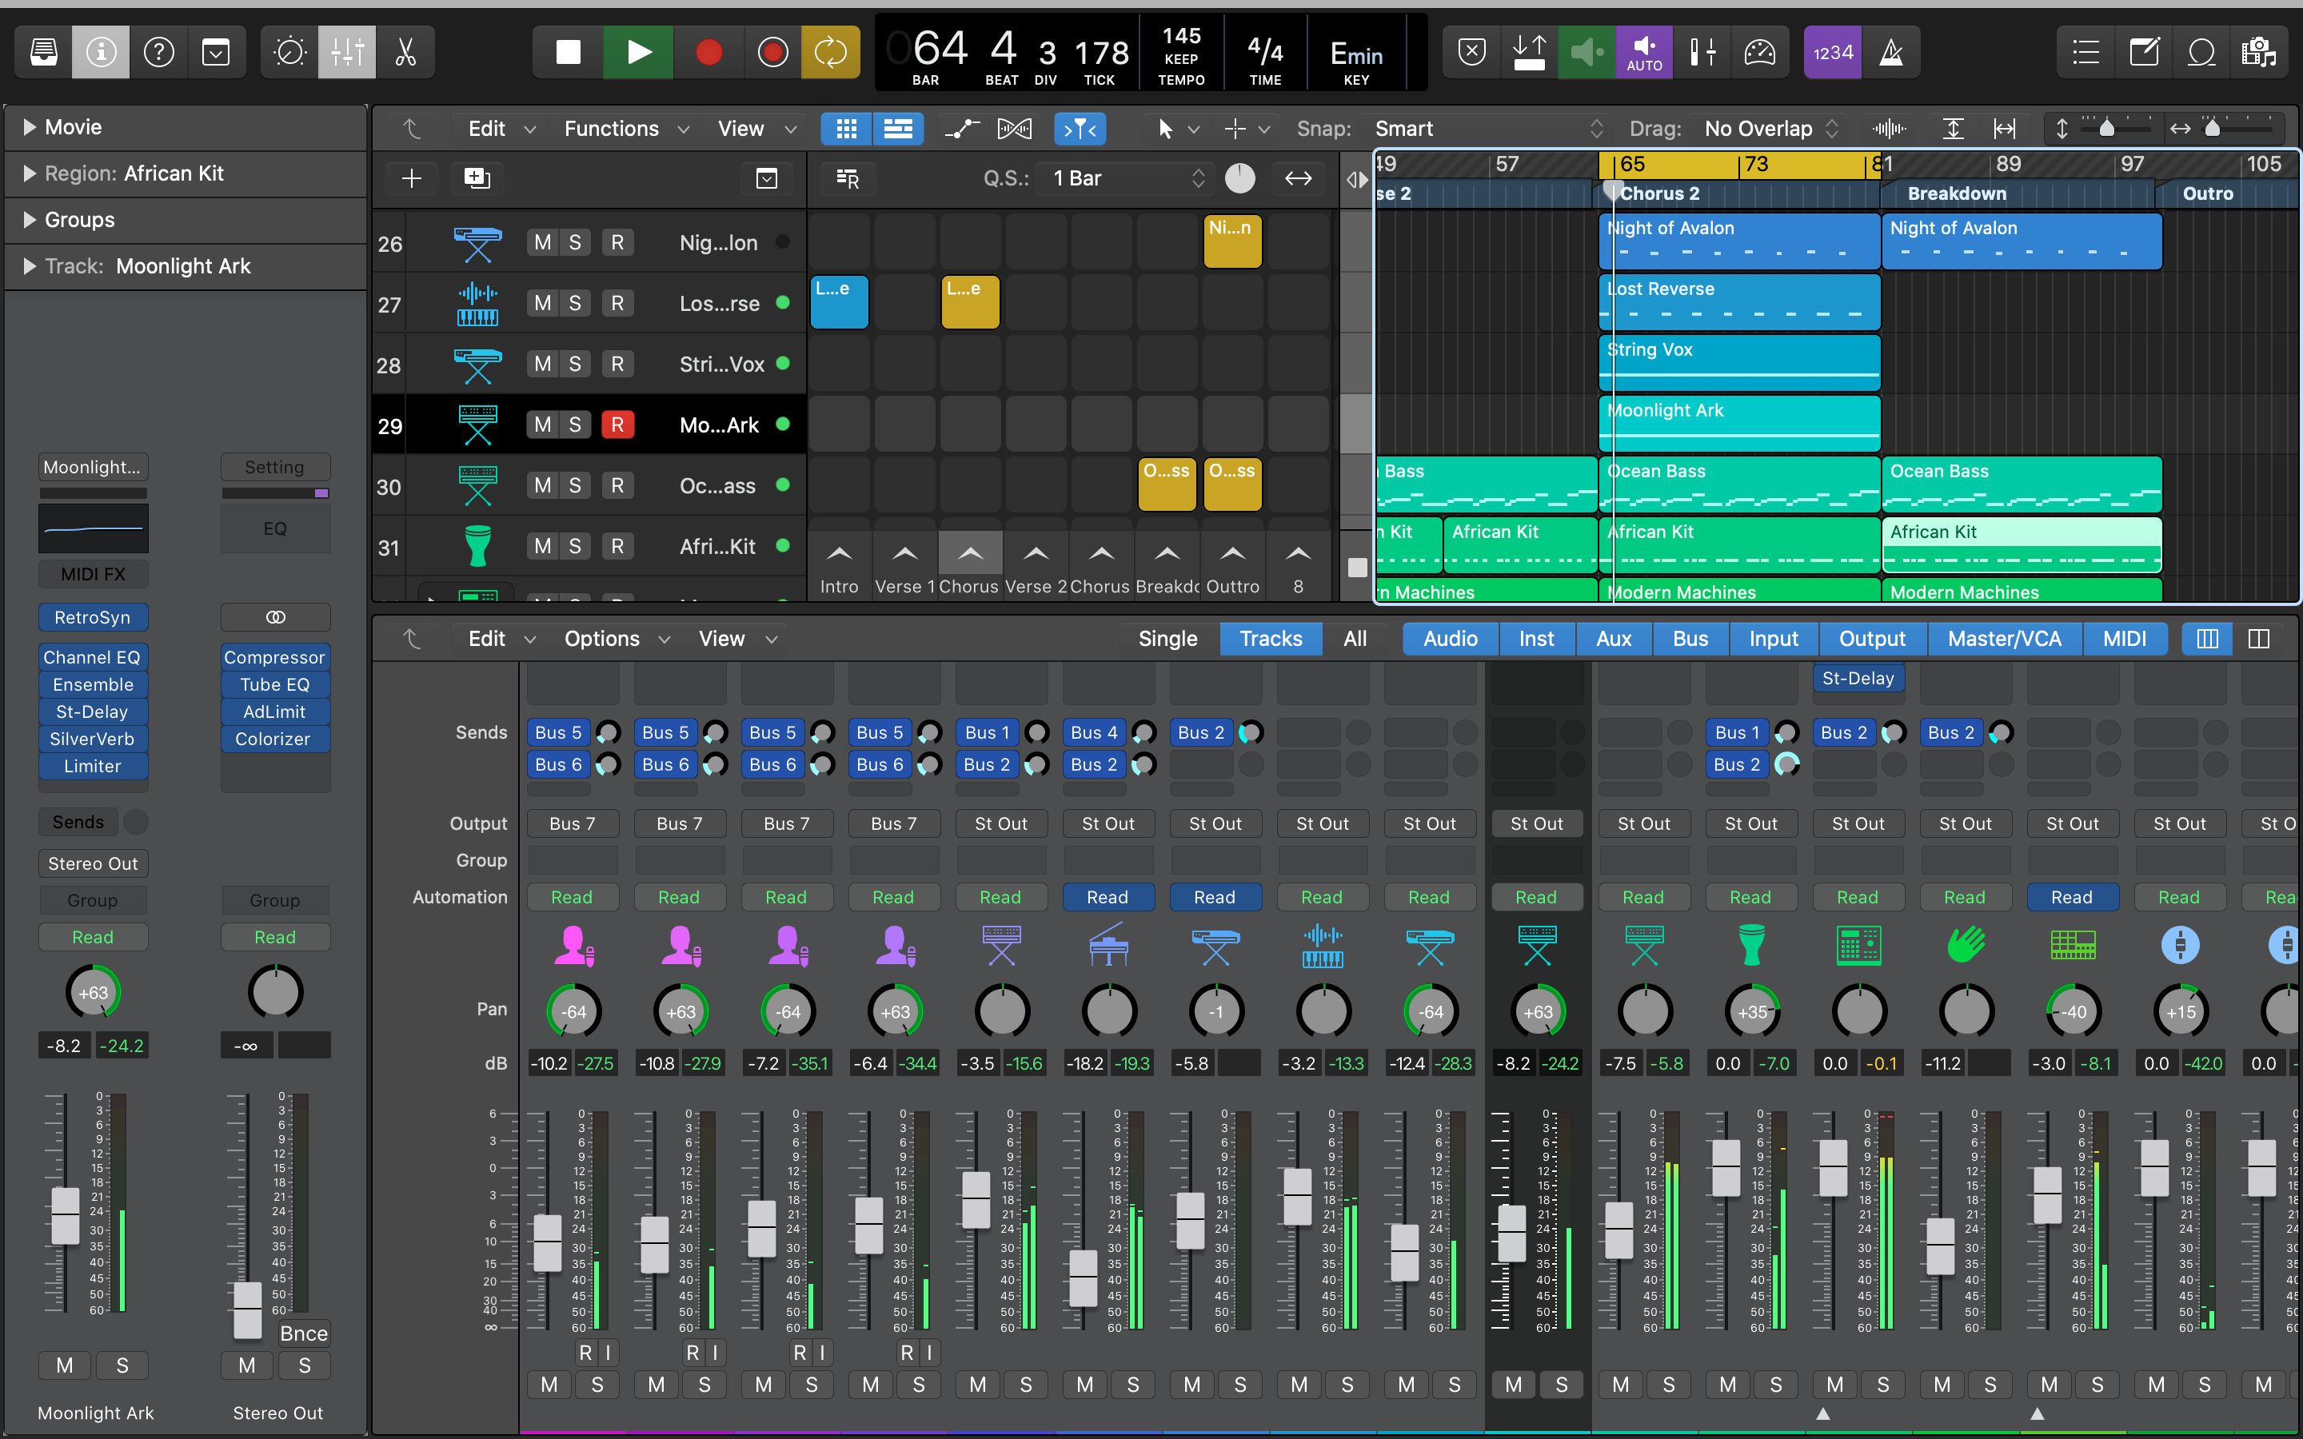Click the count-in 1234 button
Screen dimensions: 2303x1439
pyautogui.click(x=1832, y=52)
